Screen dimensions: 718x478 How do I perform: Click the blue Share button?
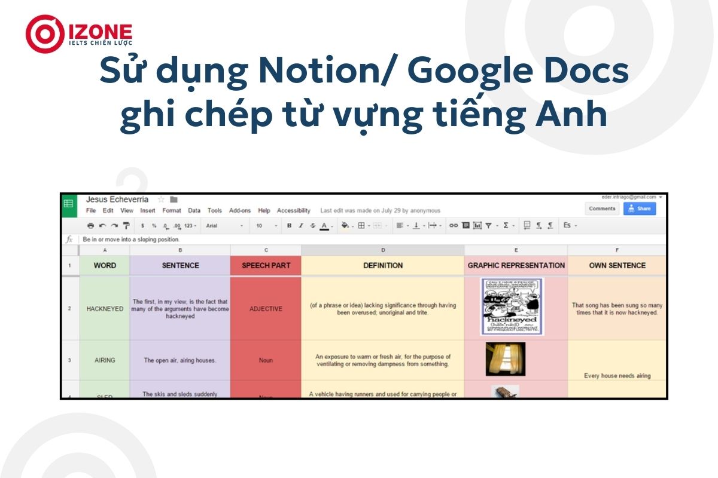click(x=640, y=209)
